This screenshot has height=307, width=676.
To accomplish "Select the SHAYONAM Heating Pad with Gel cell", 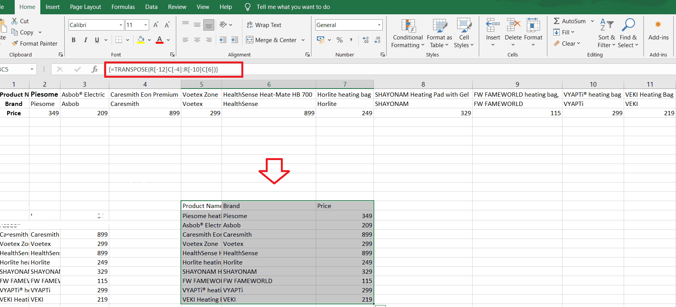I will click(423, 94).
